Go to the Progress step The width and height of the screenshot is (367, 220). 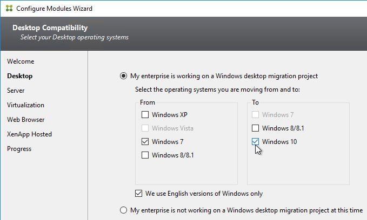19,149
